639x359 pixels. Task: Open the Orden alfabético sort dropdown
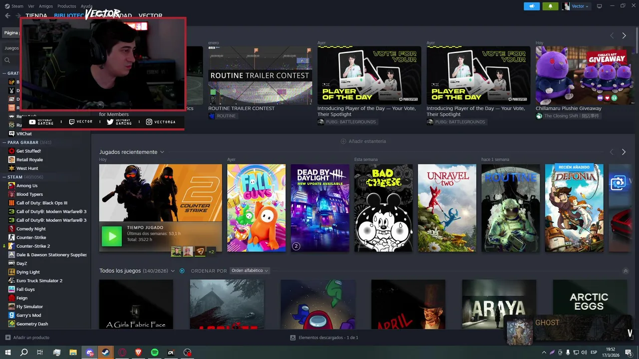pos(250,271)
